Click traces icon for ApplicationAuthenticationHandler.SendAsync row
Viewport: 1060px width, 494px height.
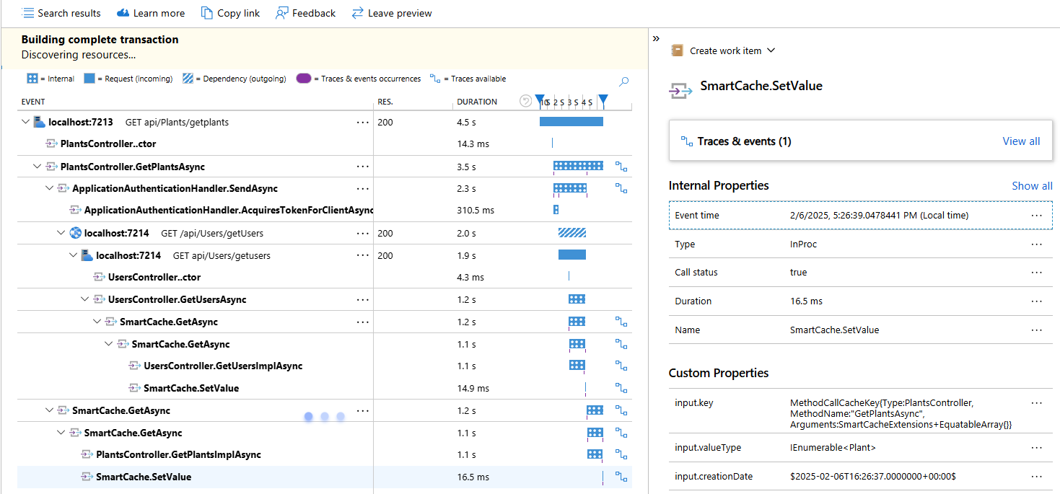tap(621, 188)
